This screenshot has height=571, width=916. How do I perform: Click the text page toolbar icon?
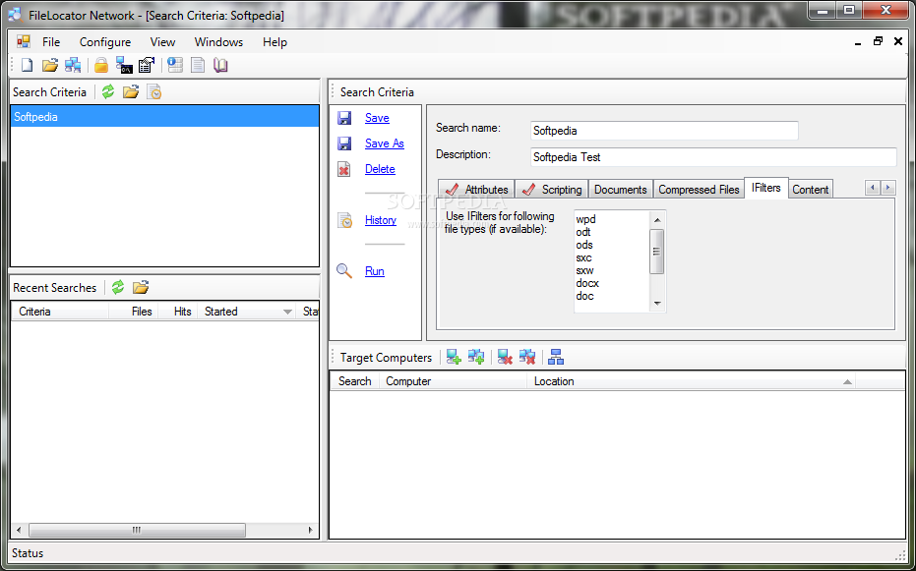[x=198, y=65]
